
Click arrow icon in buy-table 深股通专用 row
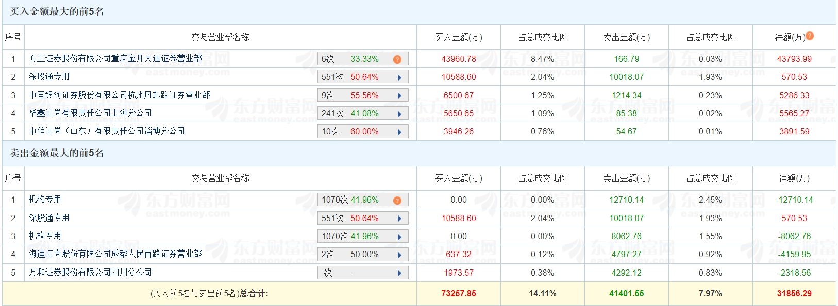399,78
